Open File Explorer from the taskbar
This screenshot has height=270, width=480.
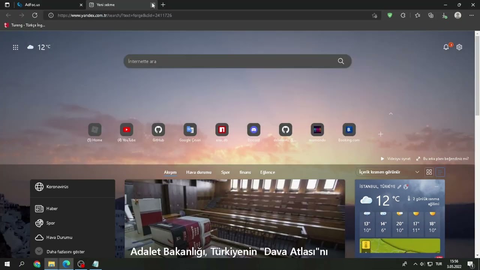pos(51,264)
